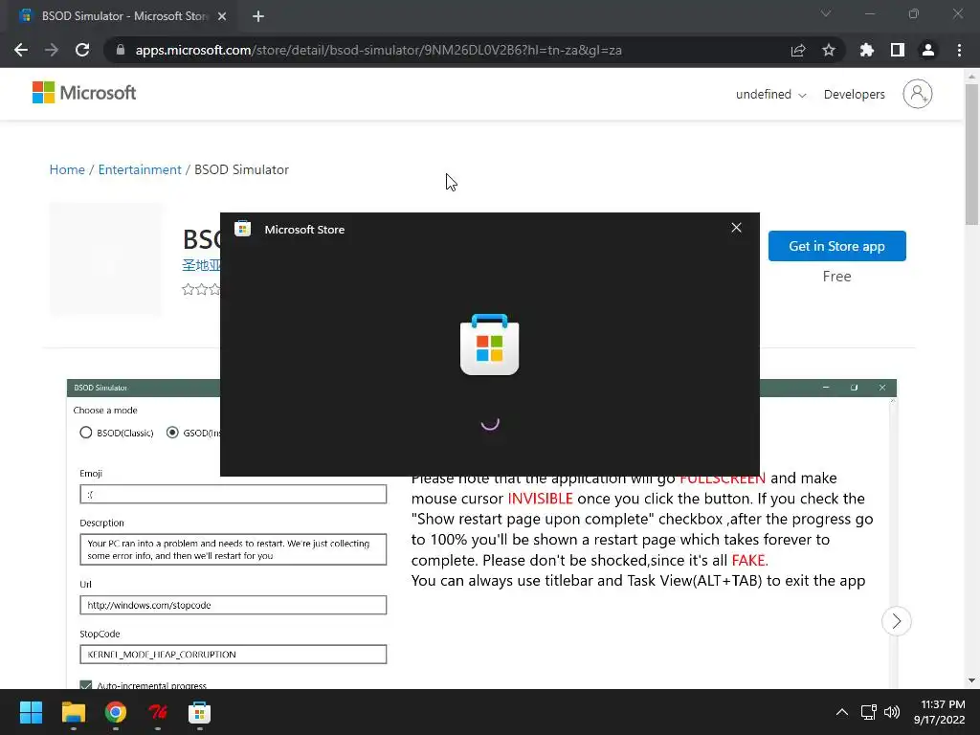Viewport: 980px width, 735px height.
Task: Open network status tray icon
Action: 869,712
